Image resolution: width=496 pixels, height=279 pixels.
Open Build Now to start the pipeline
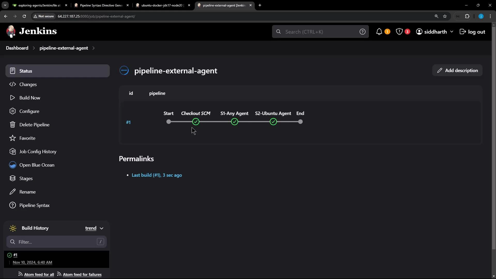pyautogui.click(x=29, y=98)
